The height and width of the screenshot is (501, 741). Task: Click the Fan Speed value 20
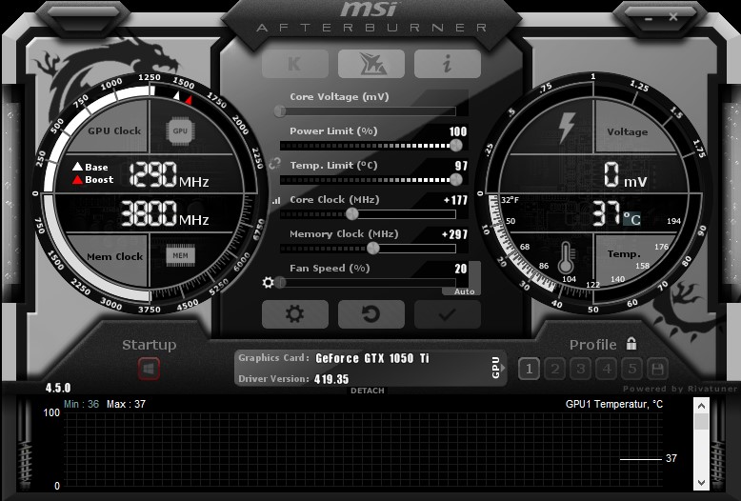pyautogui.click(x=461, y=269)
